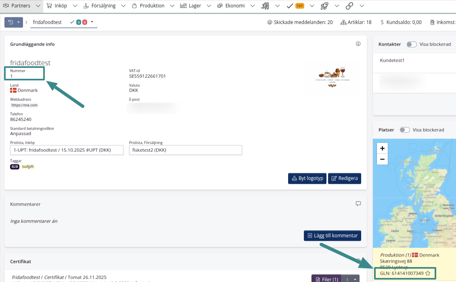Click the Redigera button

(x=344, y=178)
